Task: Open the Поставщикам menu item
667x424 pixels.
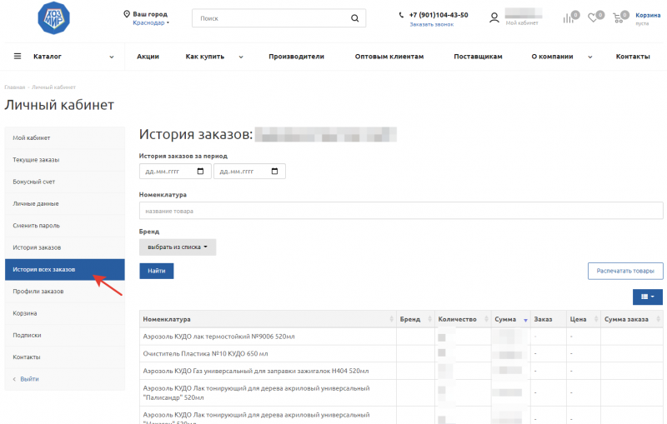Action: click(478, 57)
